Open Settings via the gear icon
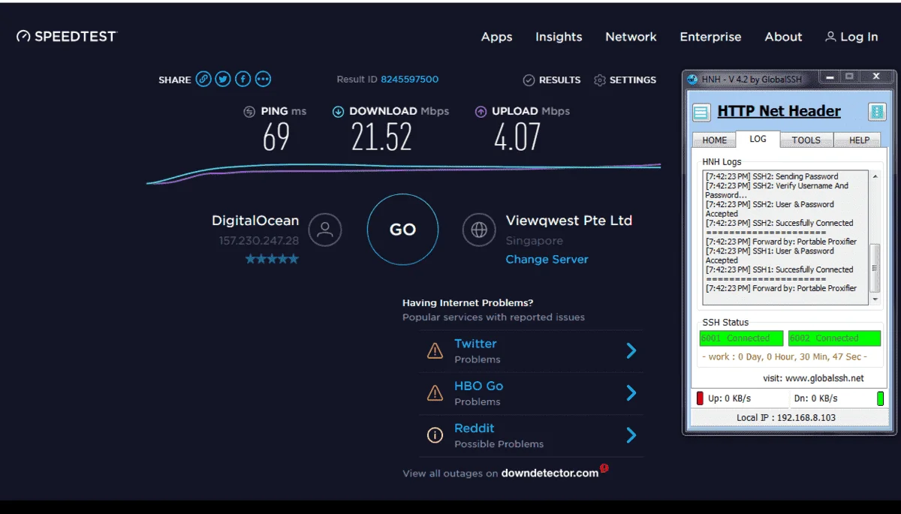Viewport: 901px width, 514px height. point(599,80)
